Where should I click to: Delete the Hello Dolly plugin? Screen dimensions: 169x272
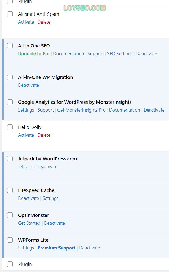(x=44, y=135)
